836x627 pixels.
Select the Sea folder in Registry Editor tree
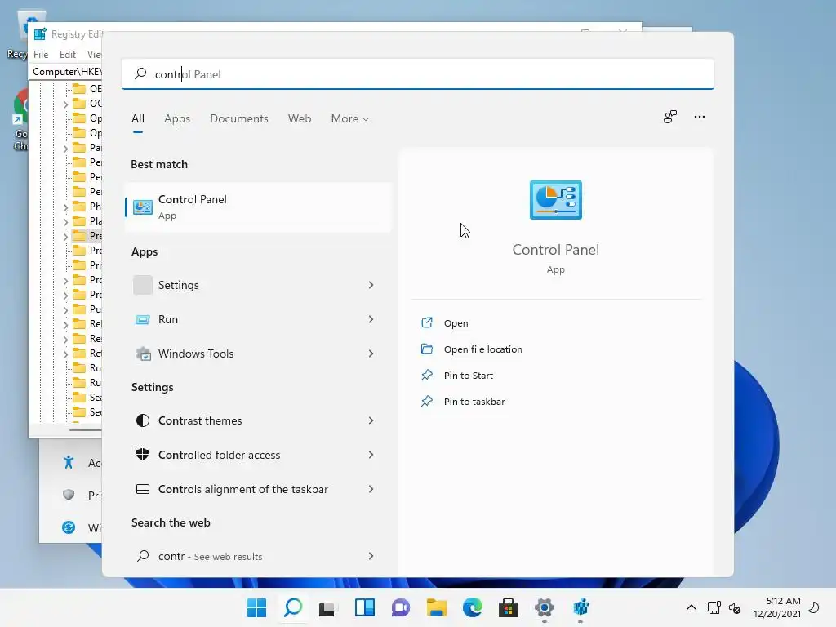point(87,398)
